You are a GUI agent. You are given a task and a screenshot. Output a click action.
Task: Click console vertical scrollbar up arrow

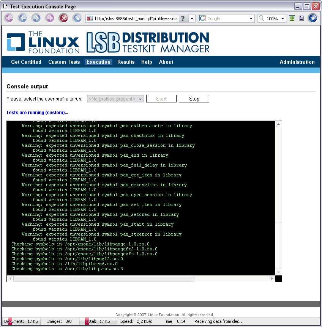click(278, 124)
